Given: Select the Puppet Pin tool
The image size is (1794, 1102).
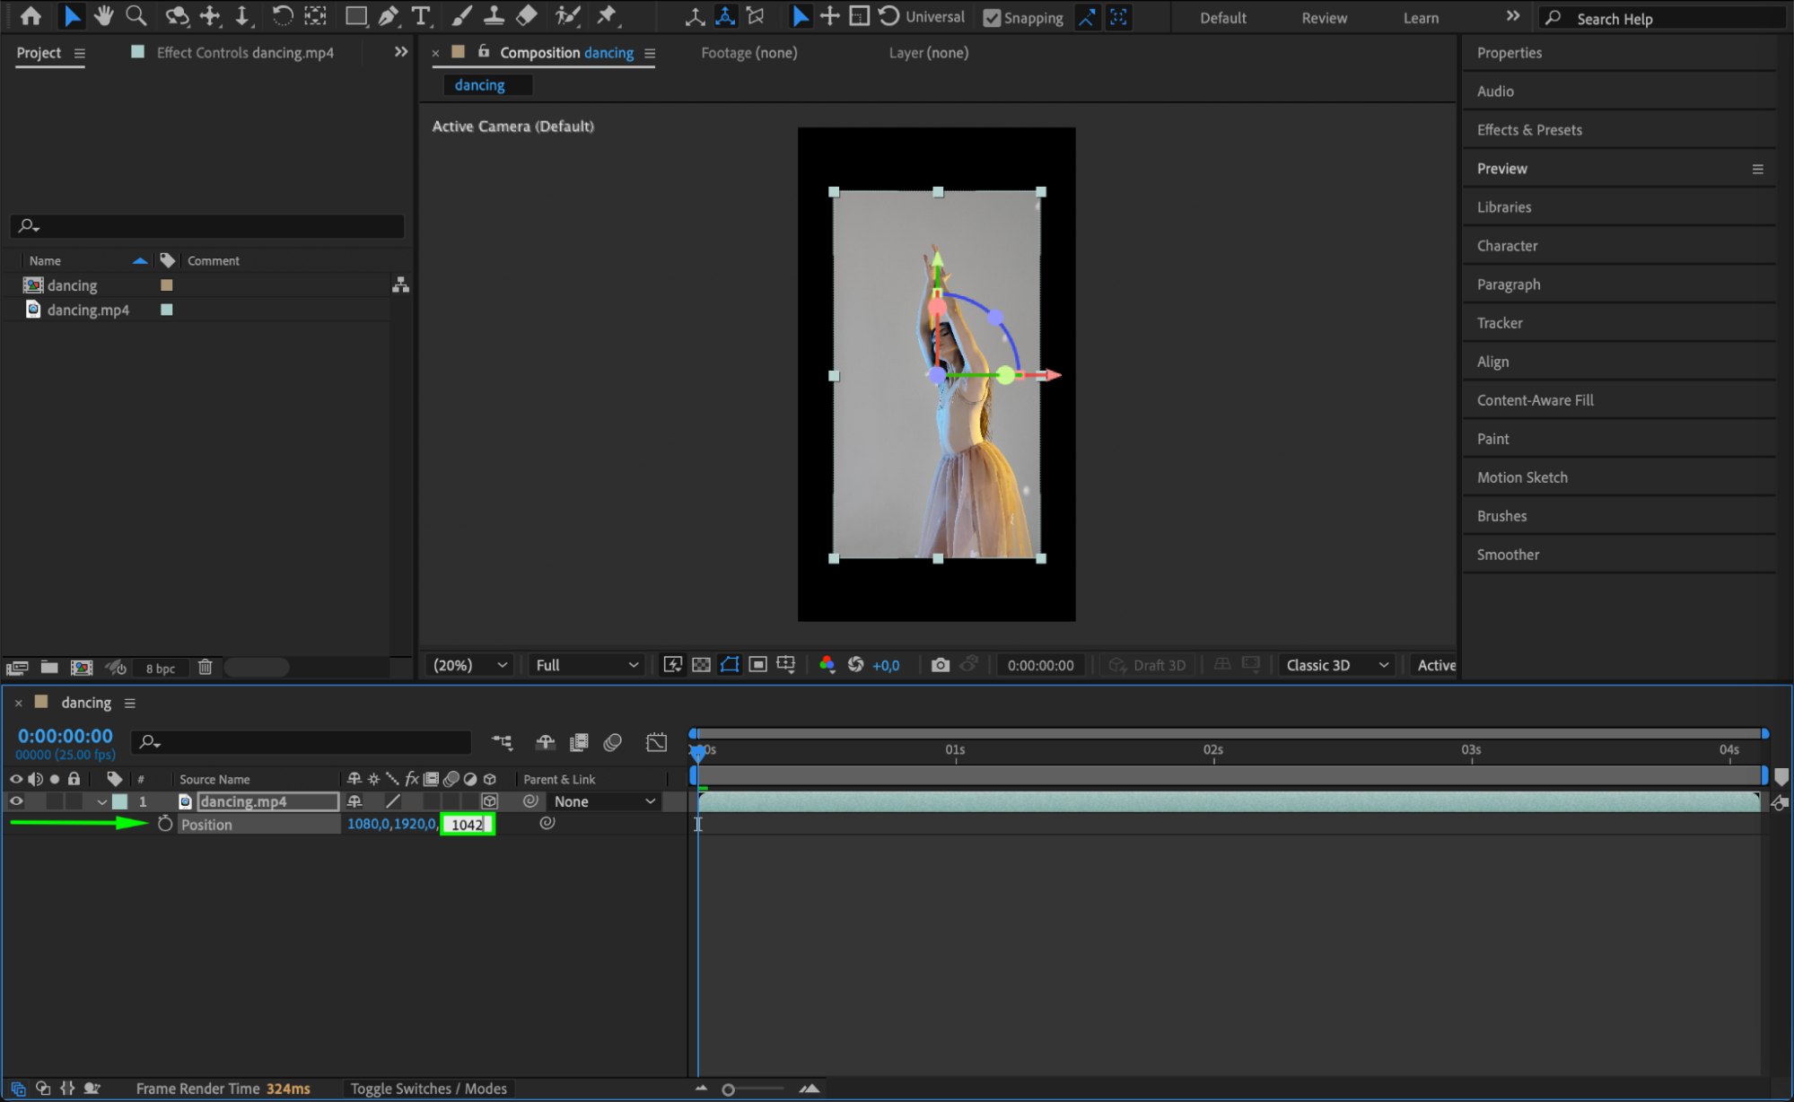Looking at the screenshot, I should tap(608, 15).
